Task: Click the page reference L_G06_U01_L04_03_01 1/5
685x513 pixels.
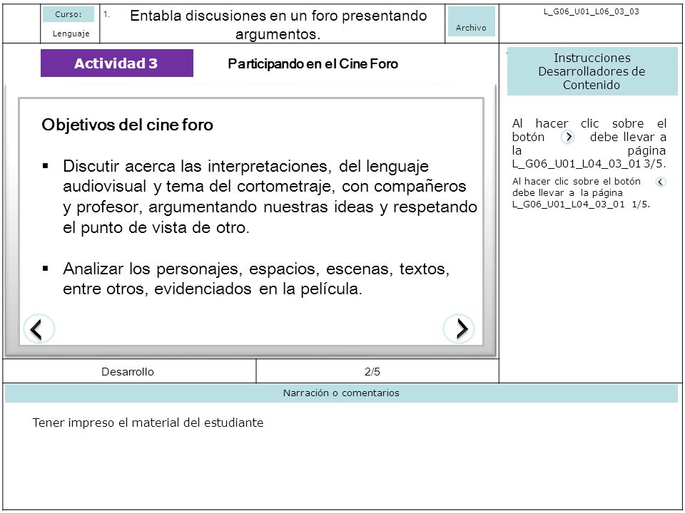Action: [581, 204]
